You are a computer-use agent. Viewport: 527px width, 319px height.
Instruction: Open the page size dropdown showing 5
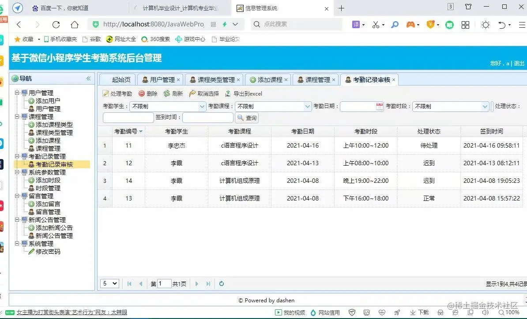point(109,283)
